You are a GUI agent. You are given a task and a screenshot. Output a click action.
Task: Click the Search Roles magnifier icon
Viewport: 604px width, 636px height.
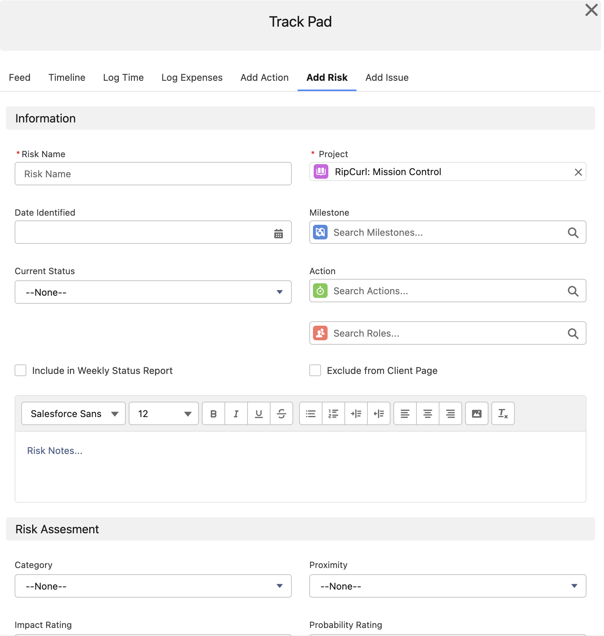click(x=573, y=333)
